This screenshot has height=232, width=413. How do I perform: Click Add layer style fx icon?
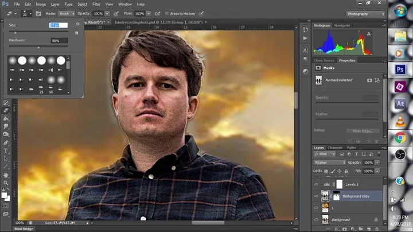(x=336, y=229)
